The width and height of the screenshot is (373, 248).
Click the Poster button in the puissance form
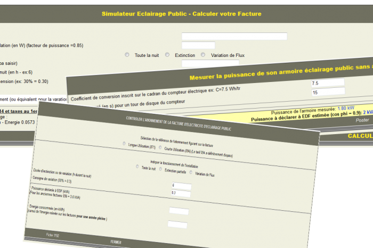click(x=362, y=120)
